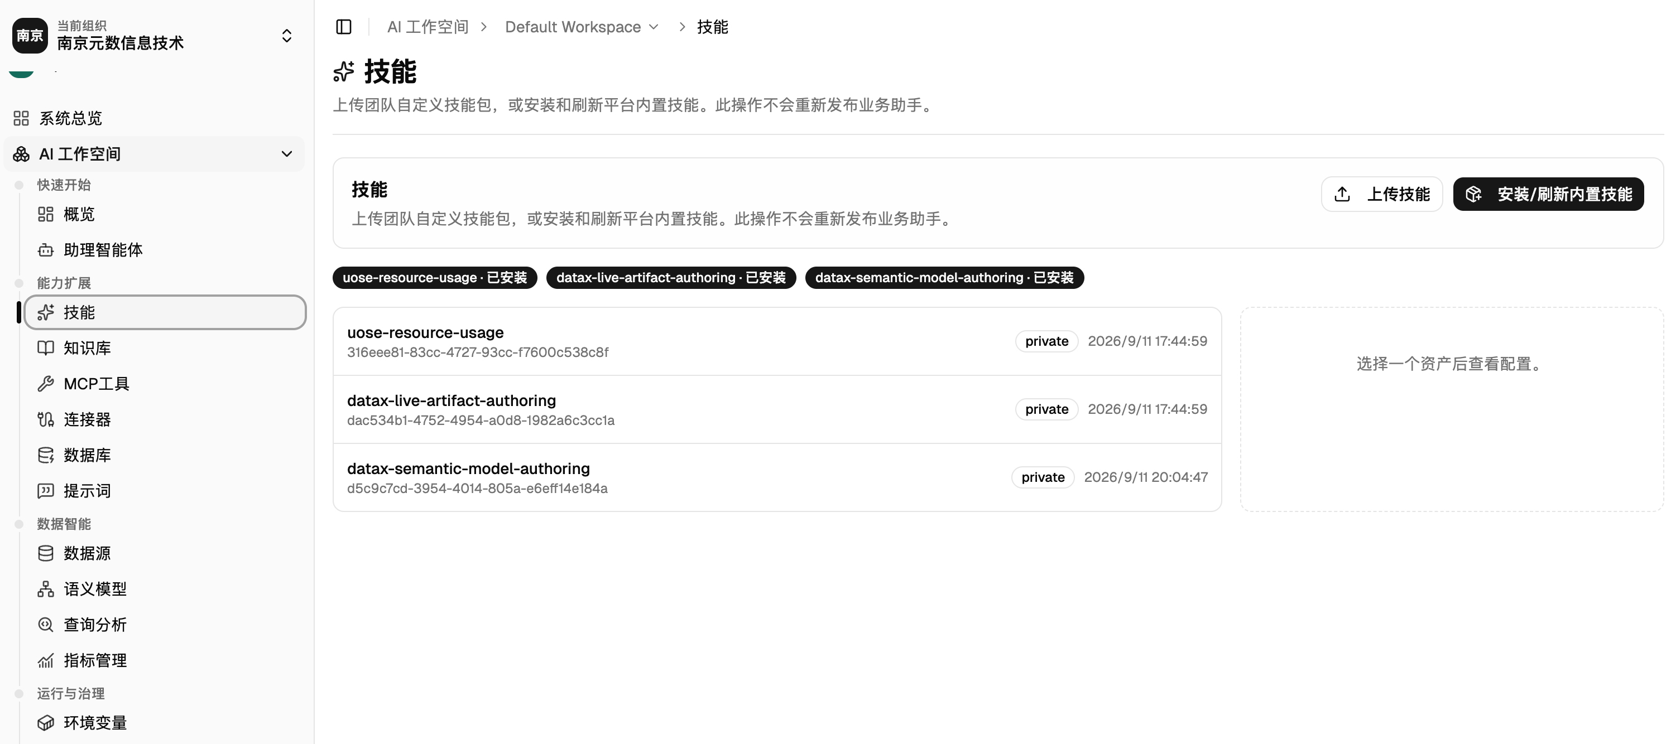Open MCP工具 wrench icon
This screenshot has width=1671, height=744.
(45, 384)
